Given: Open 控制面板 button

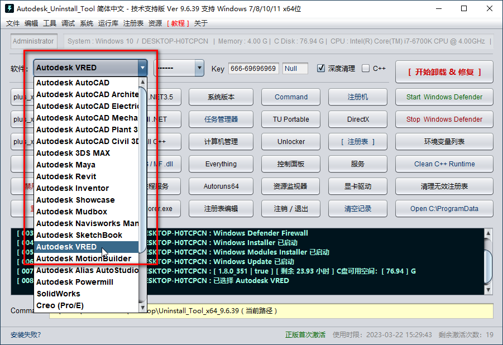Looking at the screenshot, I should click(x=291, y=164).
